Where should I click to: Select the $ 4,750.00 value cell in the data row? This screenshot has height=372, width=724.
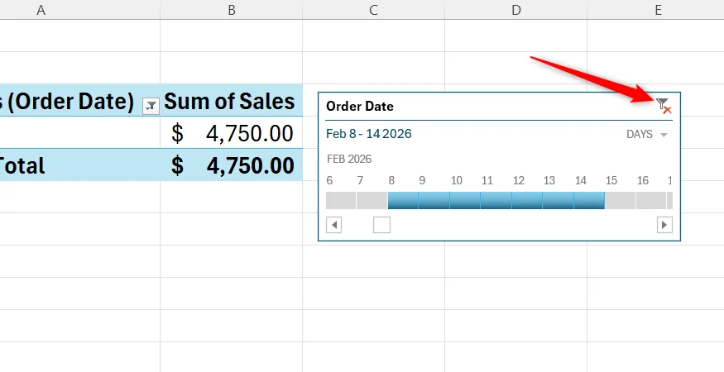(x=232, y=132)
